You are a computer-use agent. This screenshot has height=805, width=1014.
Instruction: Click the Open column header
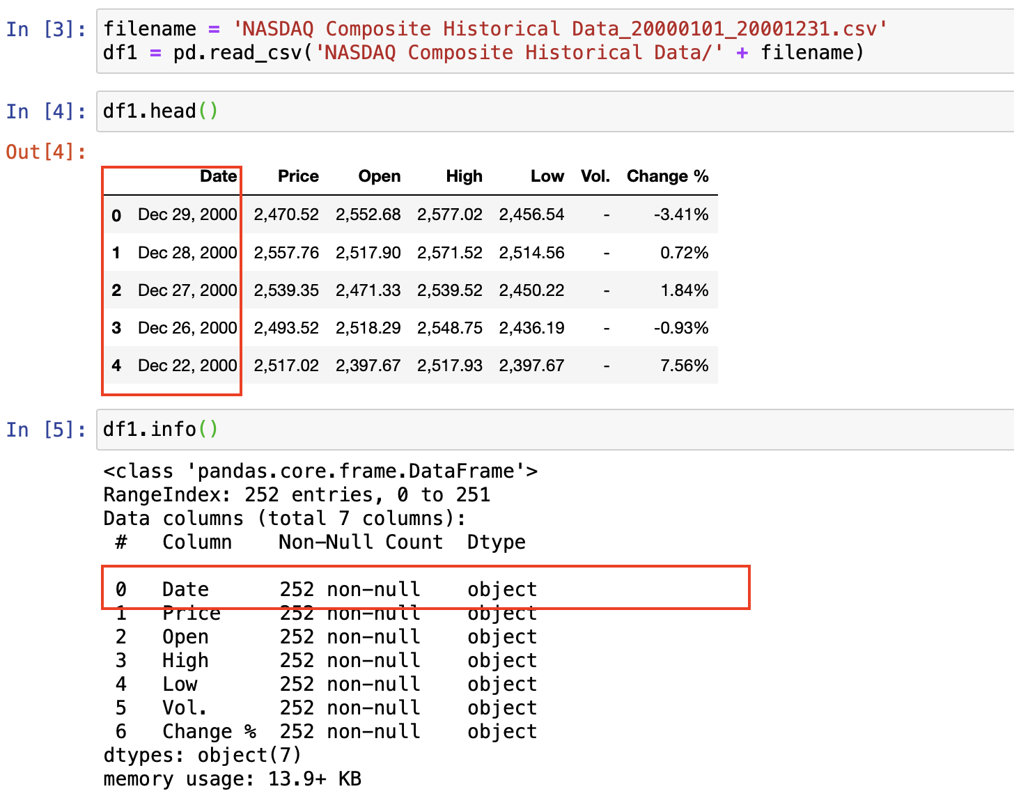point(380,176)
